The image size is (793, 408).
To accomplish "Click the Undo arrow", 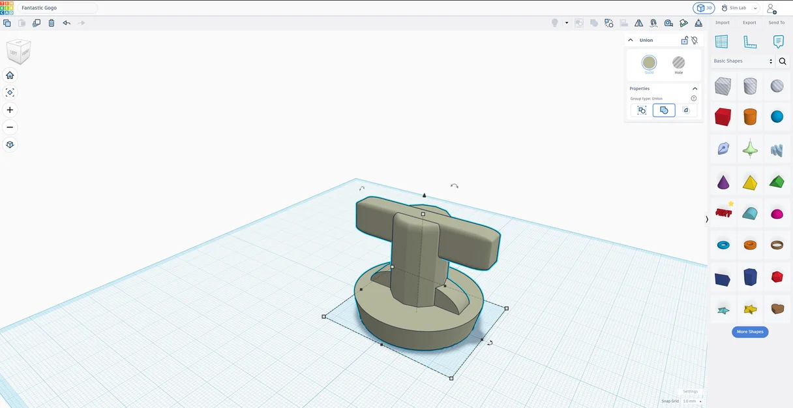I will 67,23.
